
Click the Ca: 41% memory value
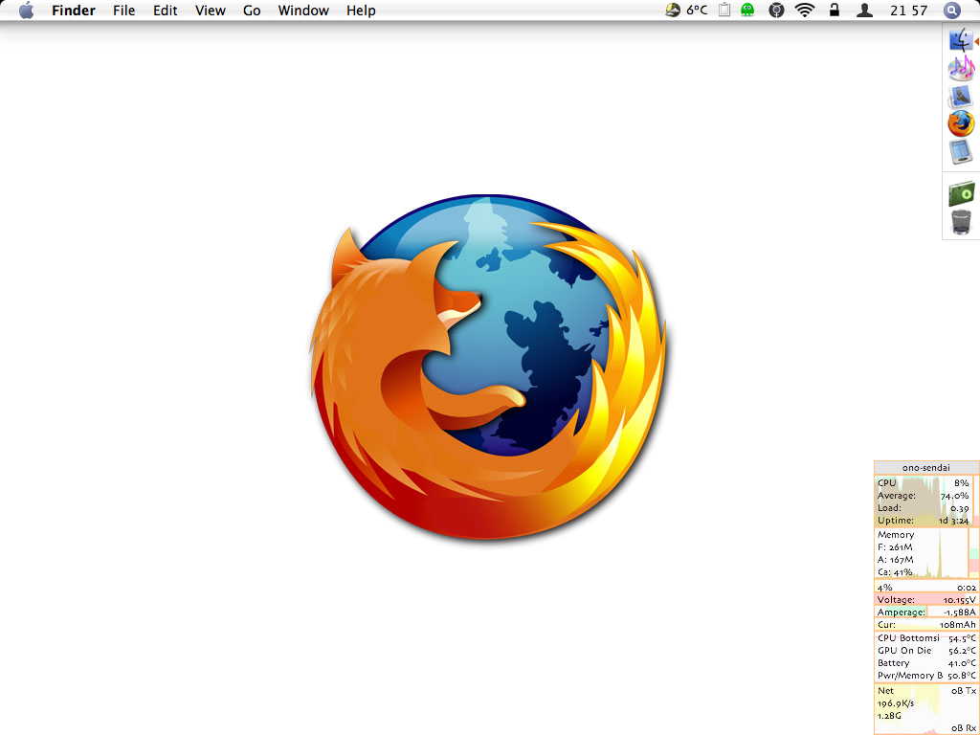(x=895, y=572)
